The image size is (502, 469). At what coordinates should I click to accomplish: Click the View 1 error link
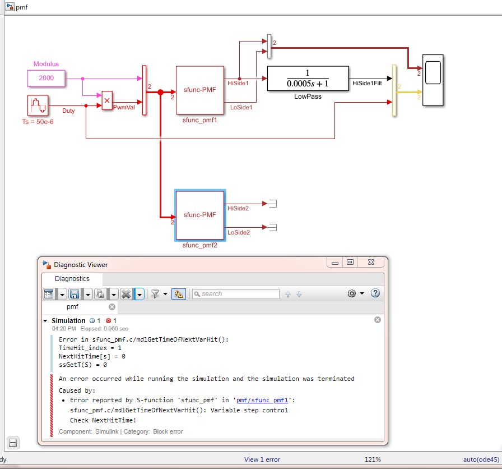pos(262,459)
